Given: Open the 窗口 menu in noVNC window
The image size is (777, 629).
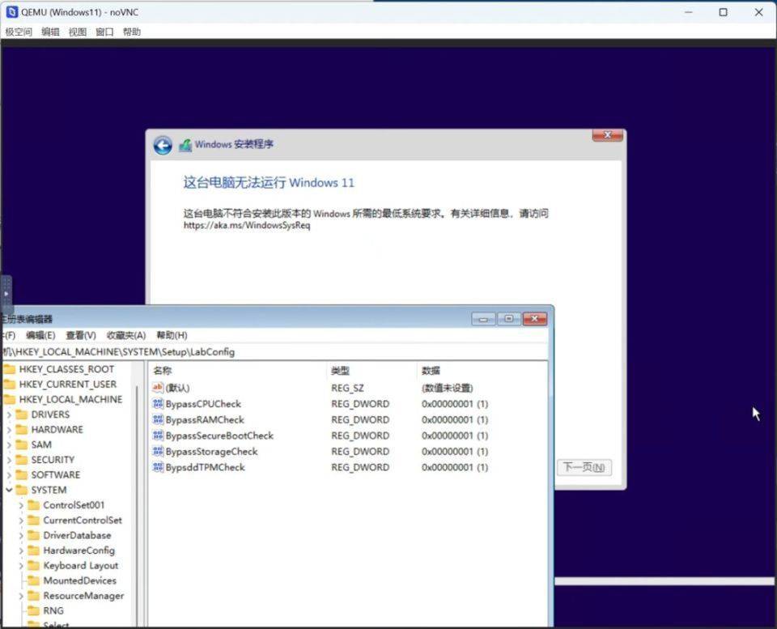Looking at the screenshot, I should pos(104,32).
